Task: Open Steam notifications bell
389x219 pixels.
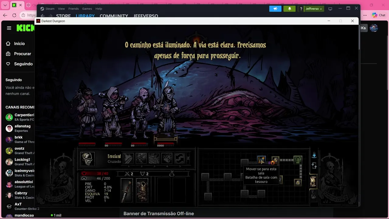Action: click(x=290, y=9)
